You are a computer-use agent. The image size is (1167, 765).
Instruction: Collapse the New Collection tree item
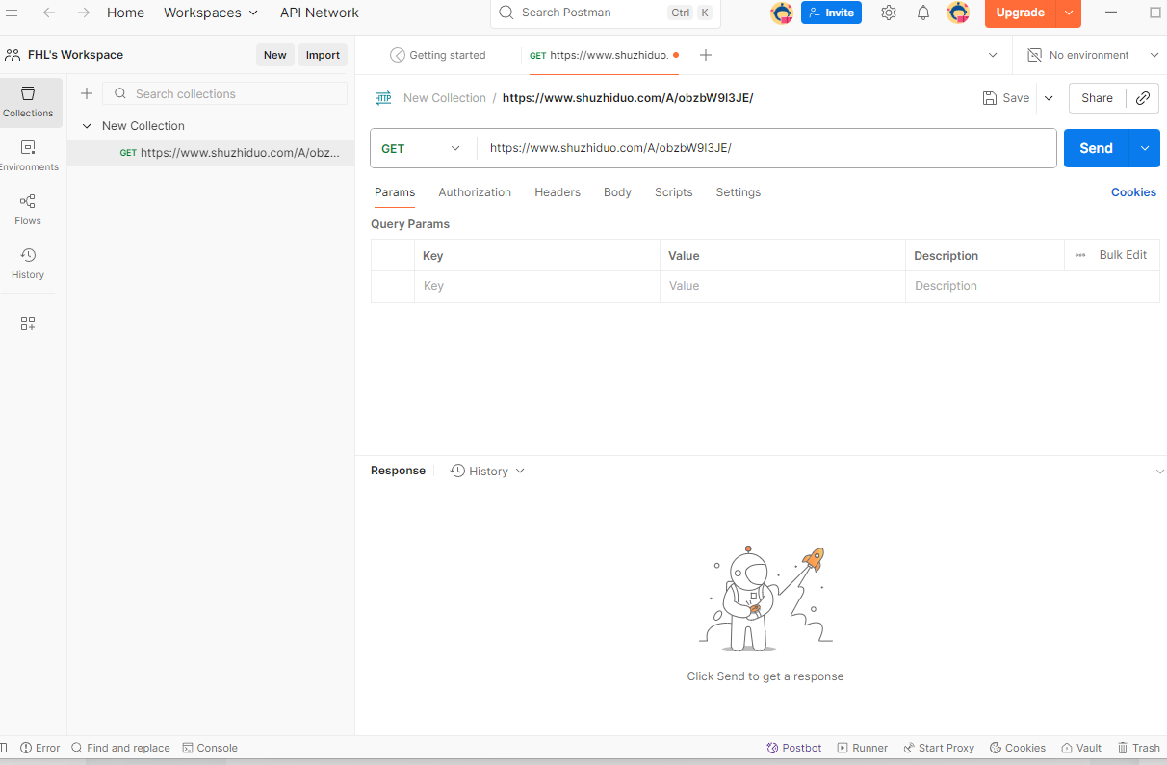point(87,126)
